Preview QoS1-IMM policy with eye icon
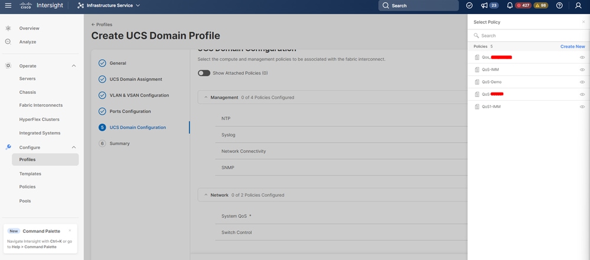The image size is (590, 260). [582, 107]
